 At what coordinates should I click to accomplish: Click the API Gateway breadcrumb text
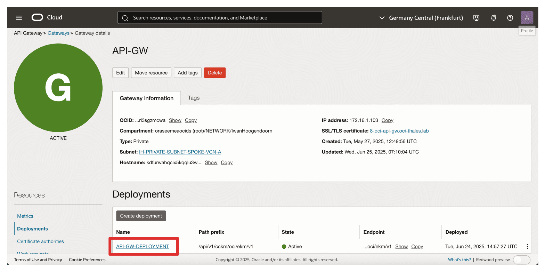28,33
